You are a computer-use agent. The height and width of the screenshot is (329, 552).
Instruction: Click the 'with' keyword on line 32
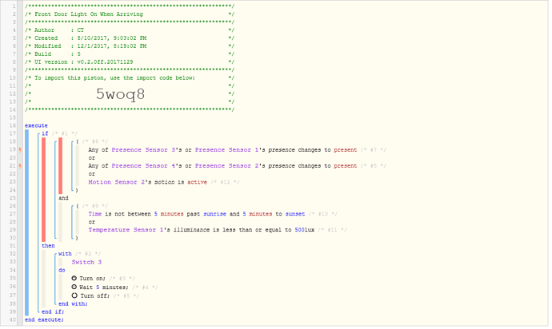pos(65,254)
